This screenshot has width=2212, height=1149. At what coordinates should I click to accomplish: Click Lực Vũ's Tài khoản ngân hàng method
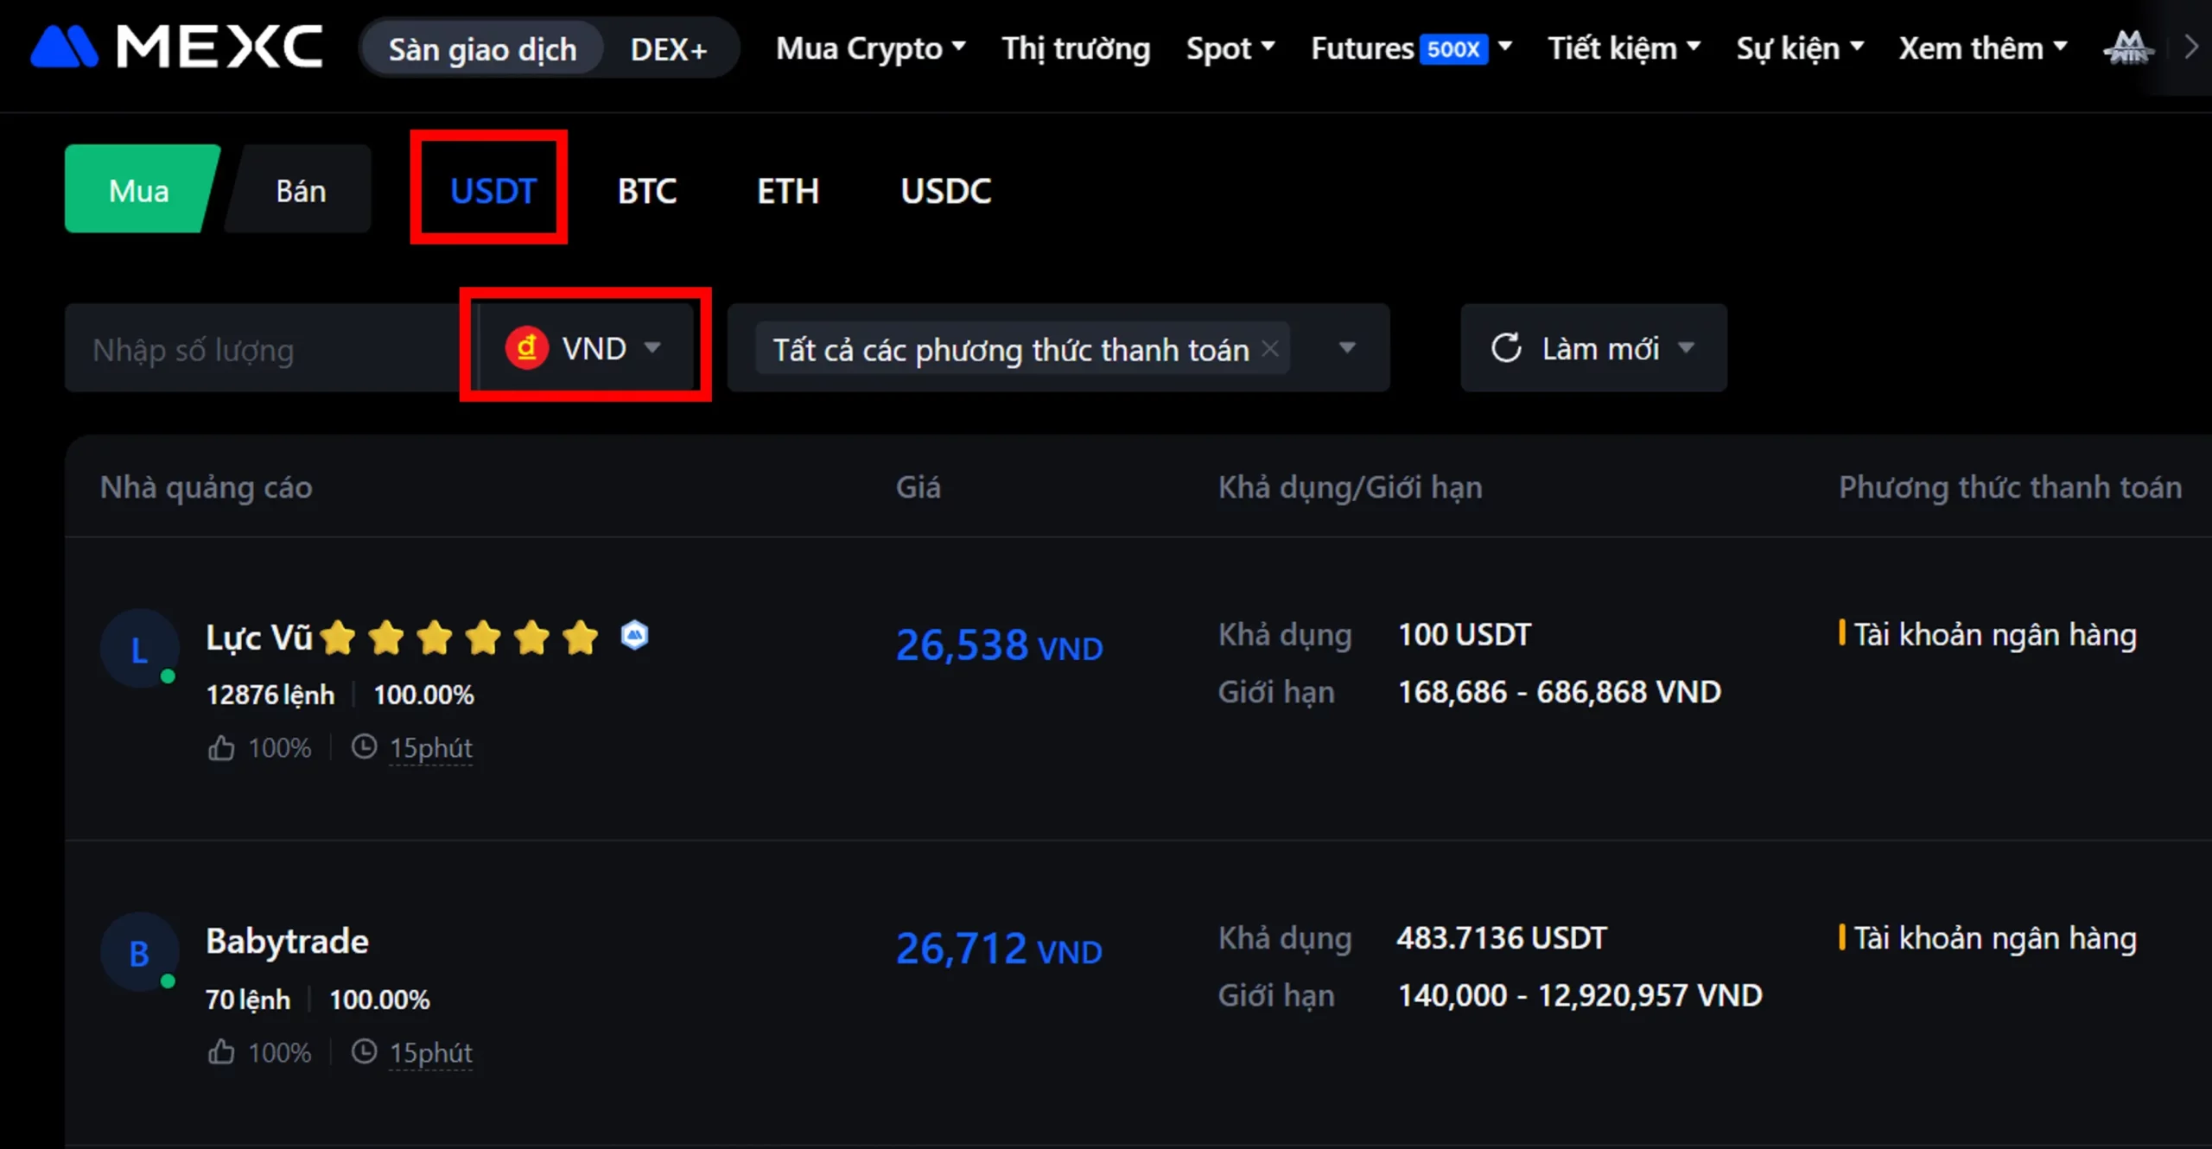(1995, 635)
